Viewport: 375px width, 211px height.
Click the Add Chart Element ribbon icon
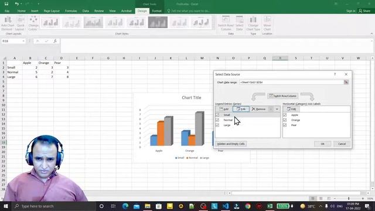[8, 23]
